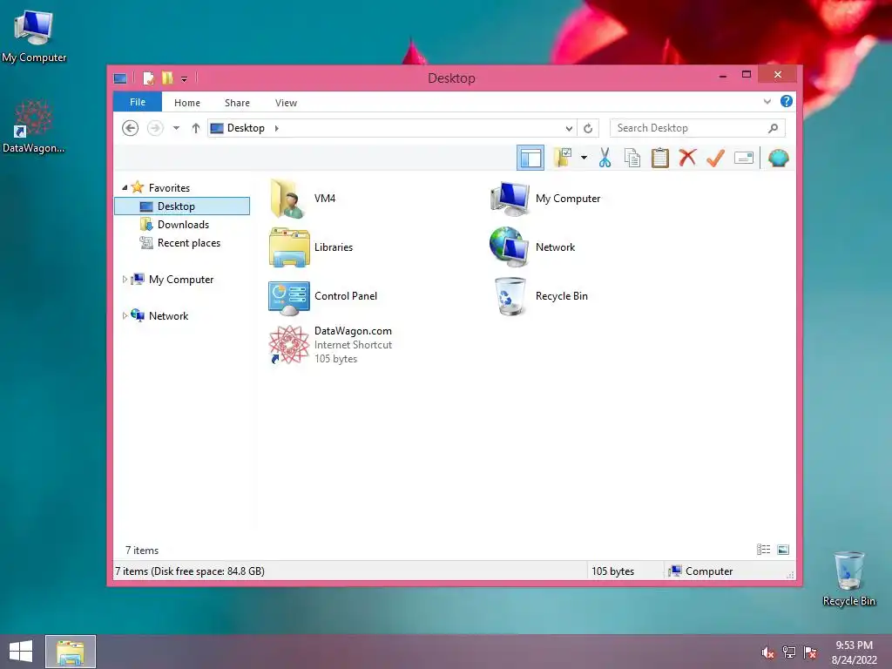The image size is (892, 669).
Task: Click the Paste clipboard icon
Action: 660,158
